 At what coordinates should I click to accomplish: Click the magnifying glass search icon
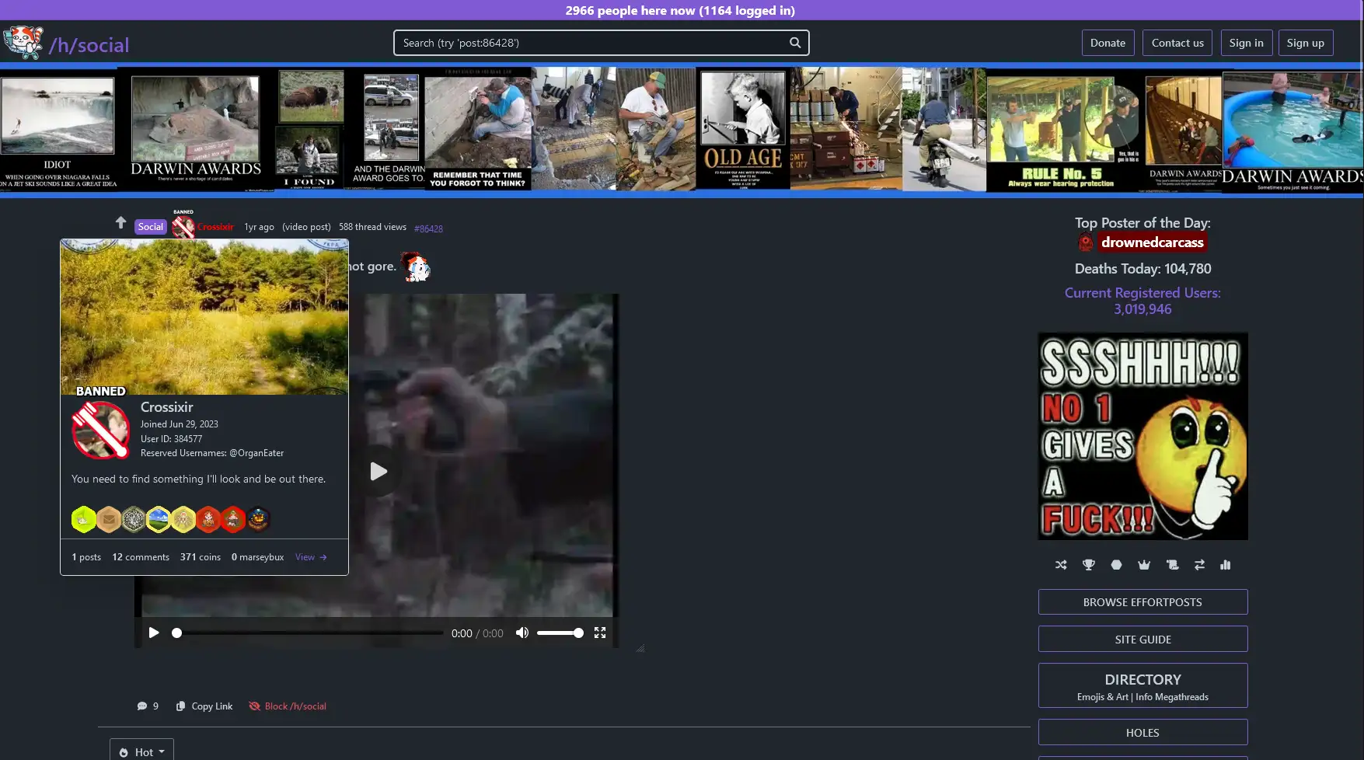click(x=795, y=43)
